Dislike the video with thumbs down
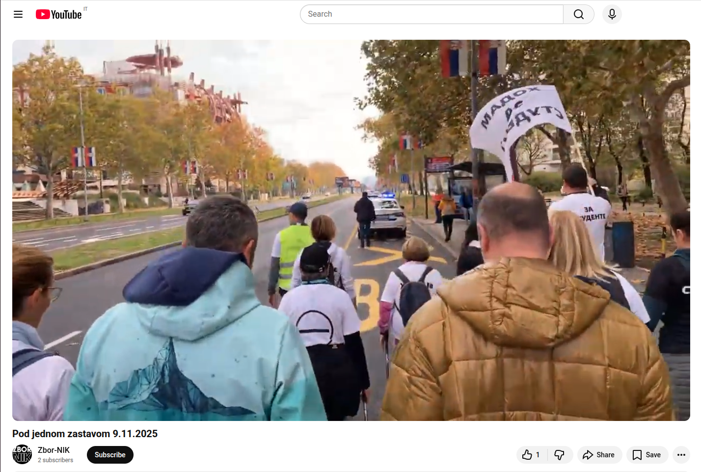701x472 pixels. point(559,455)
